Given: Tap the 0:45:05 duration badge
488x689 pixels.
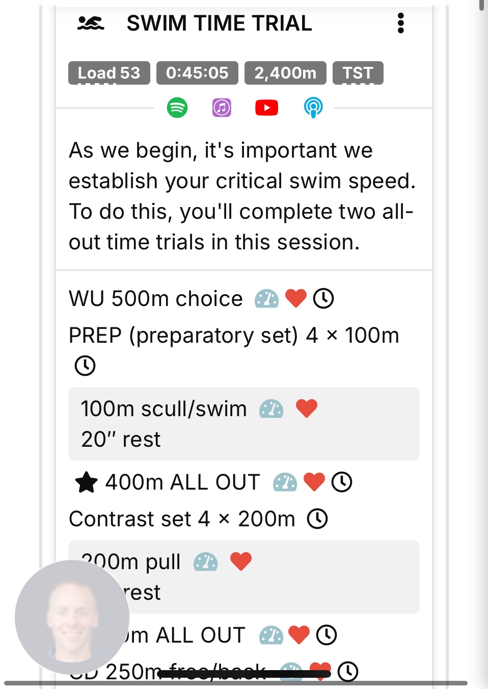Looking at the screenshot, I should click(197, 73).
